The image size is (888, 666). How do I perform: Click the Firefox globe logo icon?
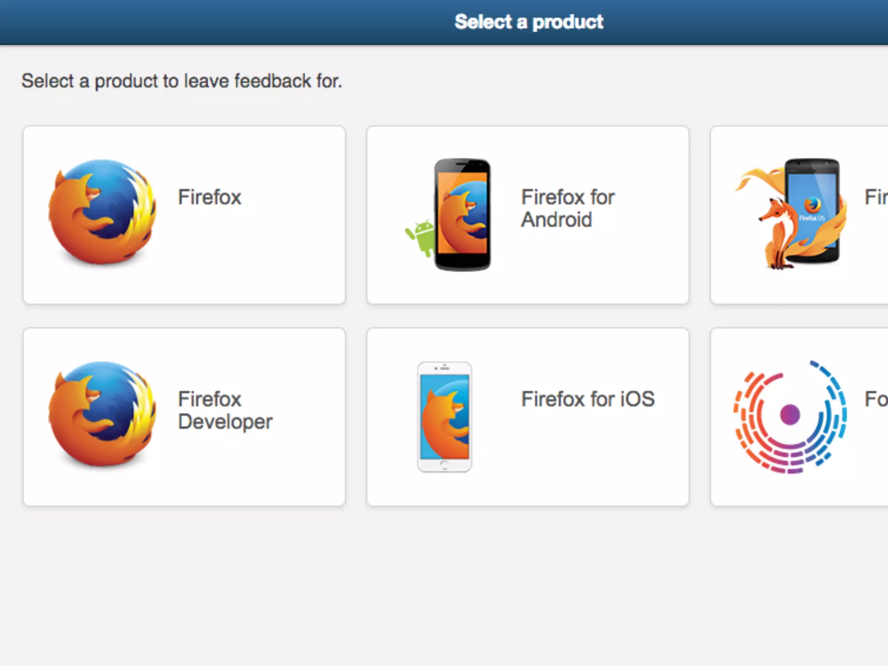[x=102, y=212]
